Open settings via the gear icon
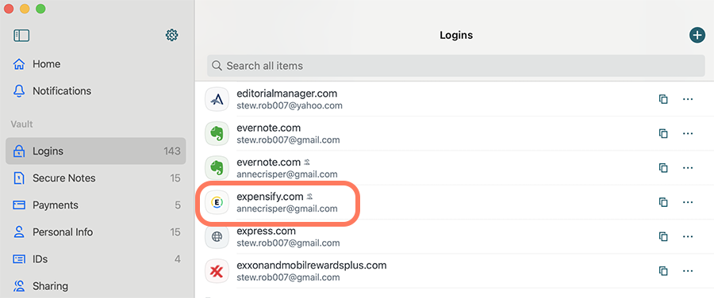The height and width of the screenshot is (298, 714). click(171, 36)
